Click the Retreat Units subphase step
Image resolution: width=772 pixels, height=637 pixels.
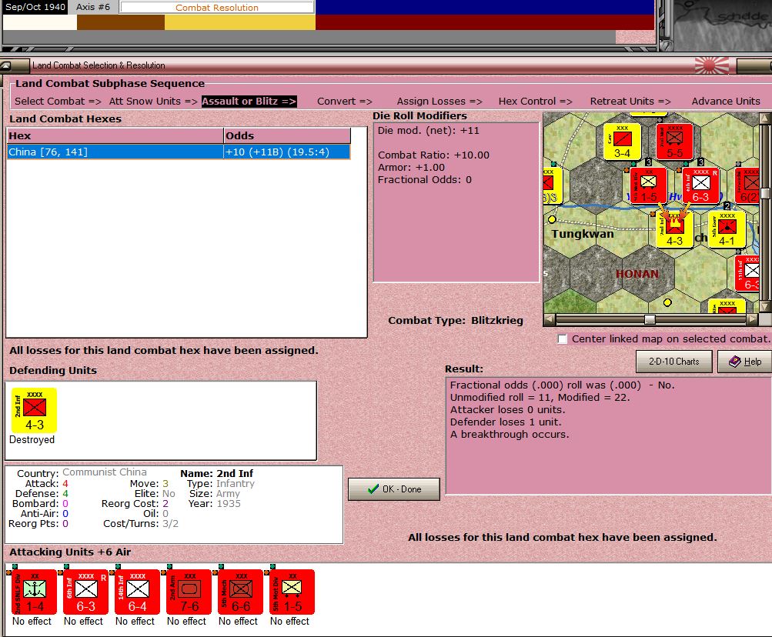point(630,101)
